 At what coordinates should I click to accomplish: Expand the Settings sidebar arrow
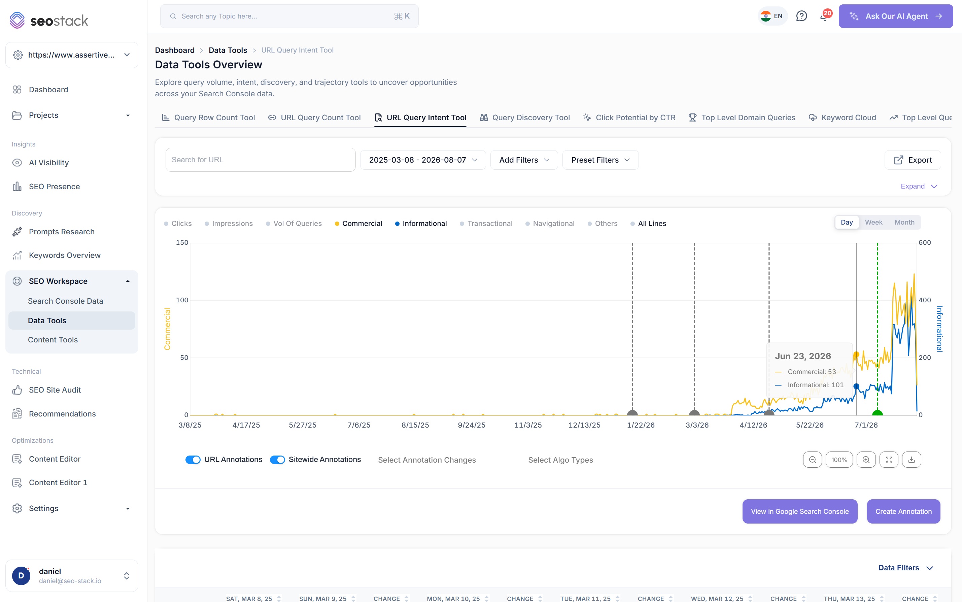(128, 509)
